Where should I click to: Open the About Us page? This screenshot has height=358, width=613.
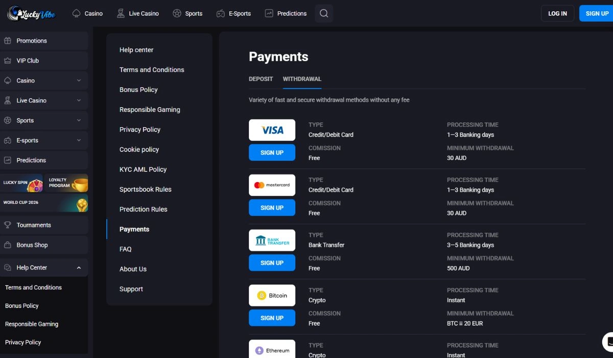click(133, 269)
